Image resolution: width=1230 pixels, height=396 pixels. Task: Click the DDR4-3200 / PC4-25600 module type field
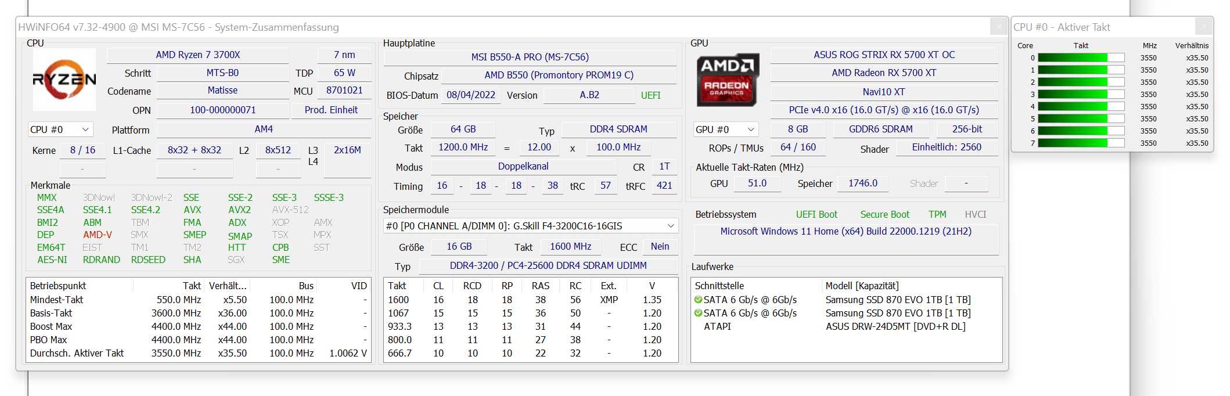click(548, 266)
